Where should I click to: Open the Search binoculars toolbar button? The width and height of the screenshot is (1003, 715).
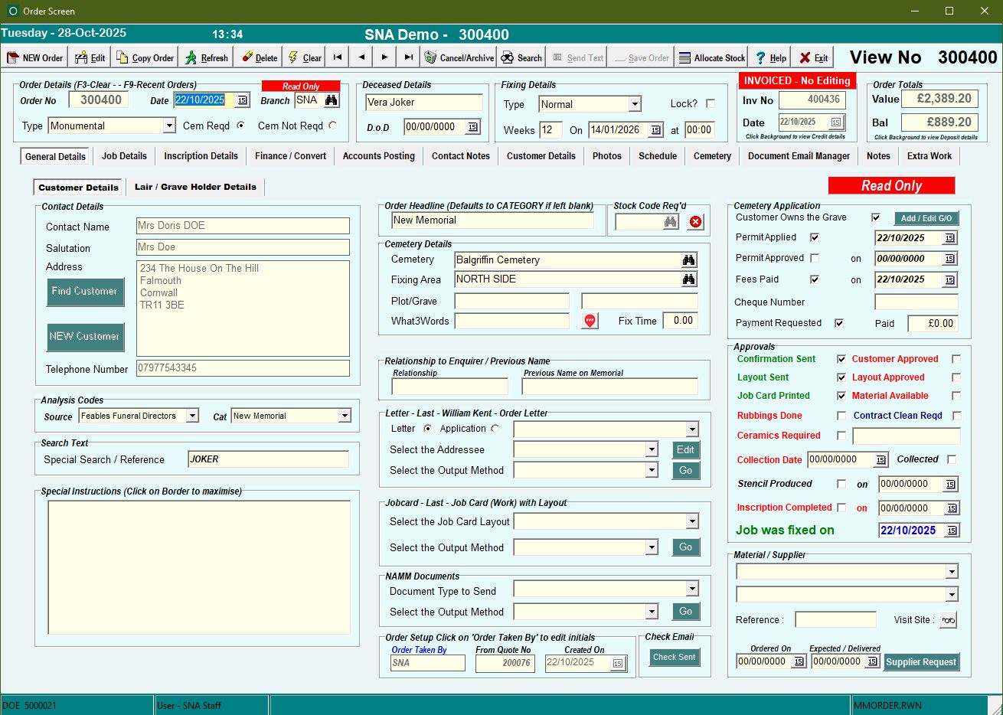click(x=521, y=57)
